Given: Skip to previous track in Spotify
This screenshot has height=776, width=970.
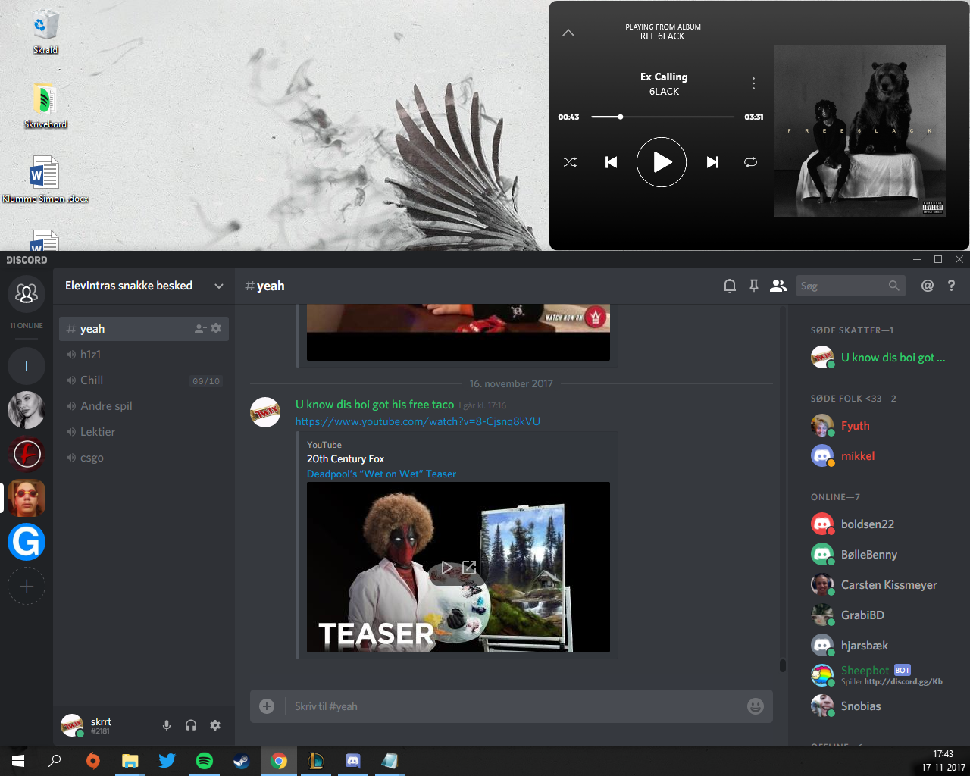Looking at the screenshot, I should point(611,162).
